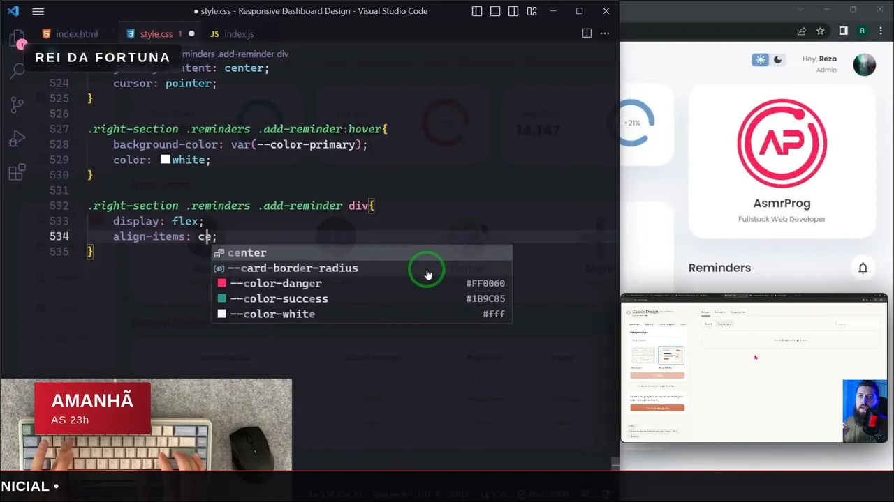Click Reza's profile photo in the dashboard

pos(865,64)
